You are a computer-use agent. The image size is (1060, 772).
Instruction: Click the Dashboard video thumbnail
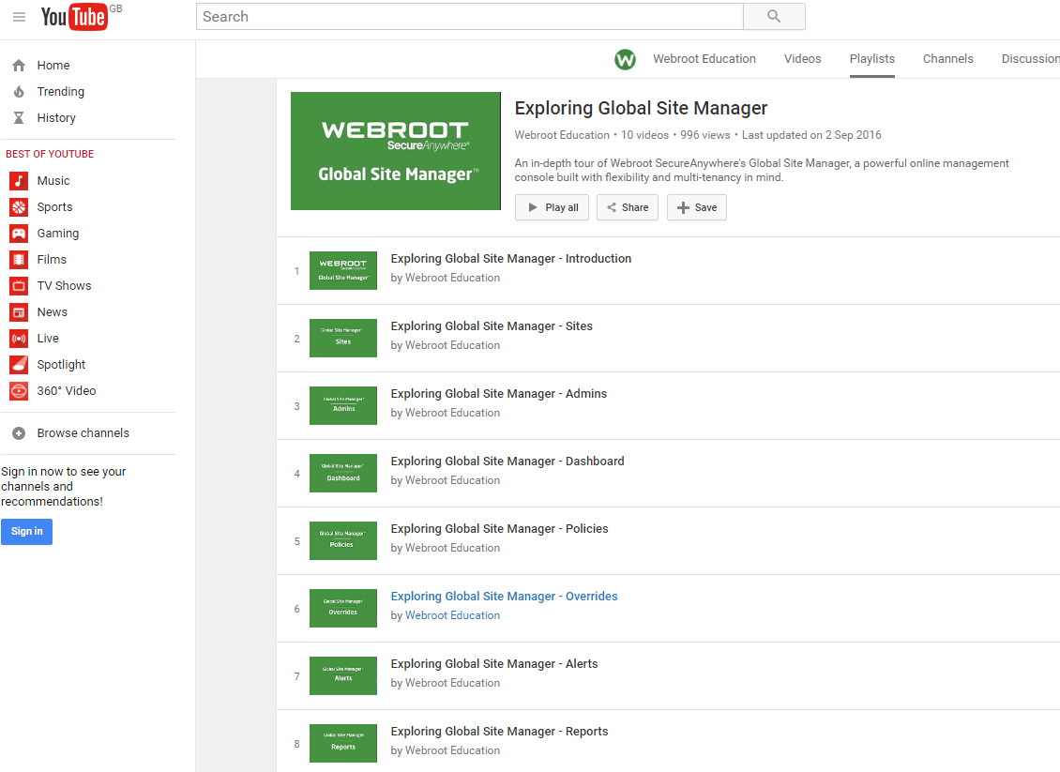click(x=343, y=473)
